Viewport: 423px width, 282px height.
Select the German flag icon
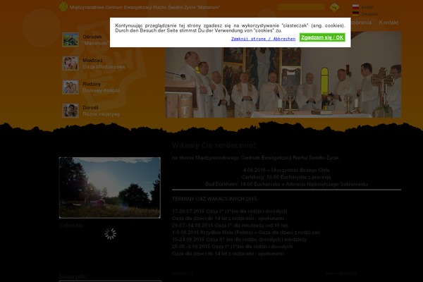[x=355, y=13]
